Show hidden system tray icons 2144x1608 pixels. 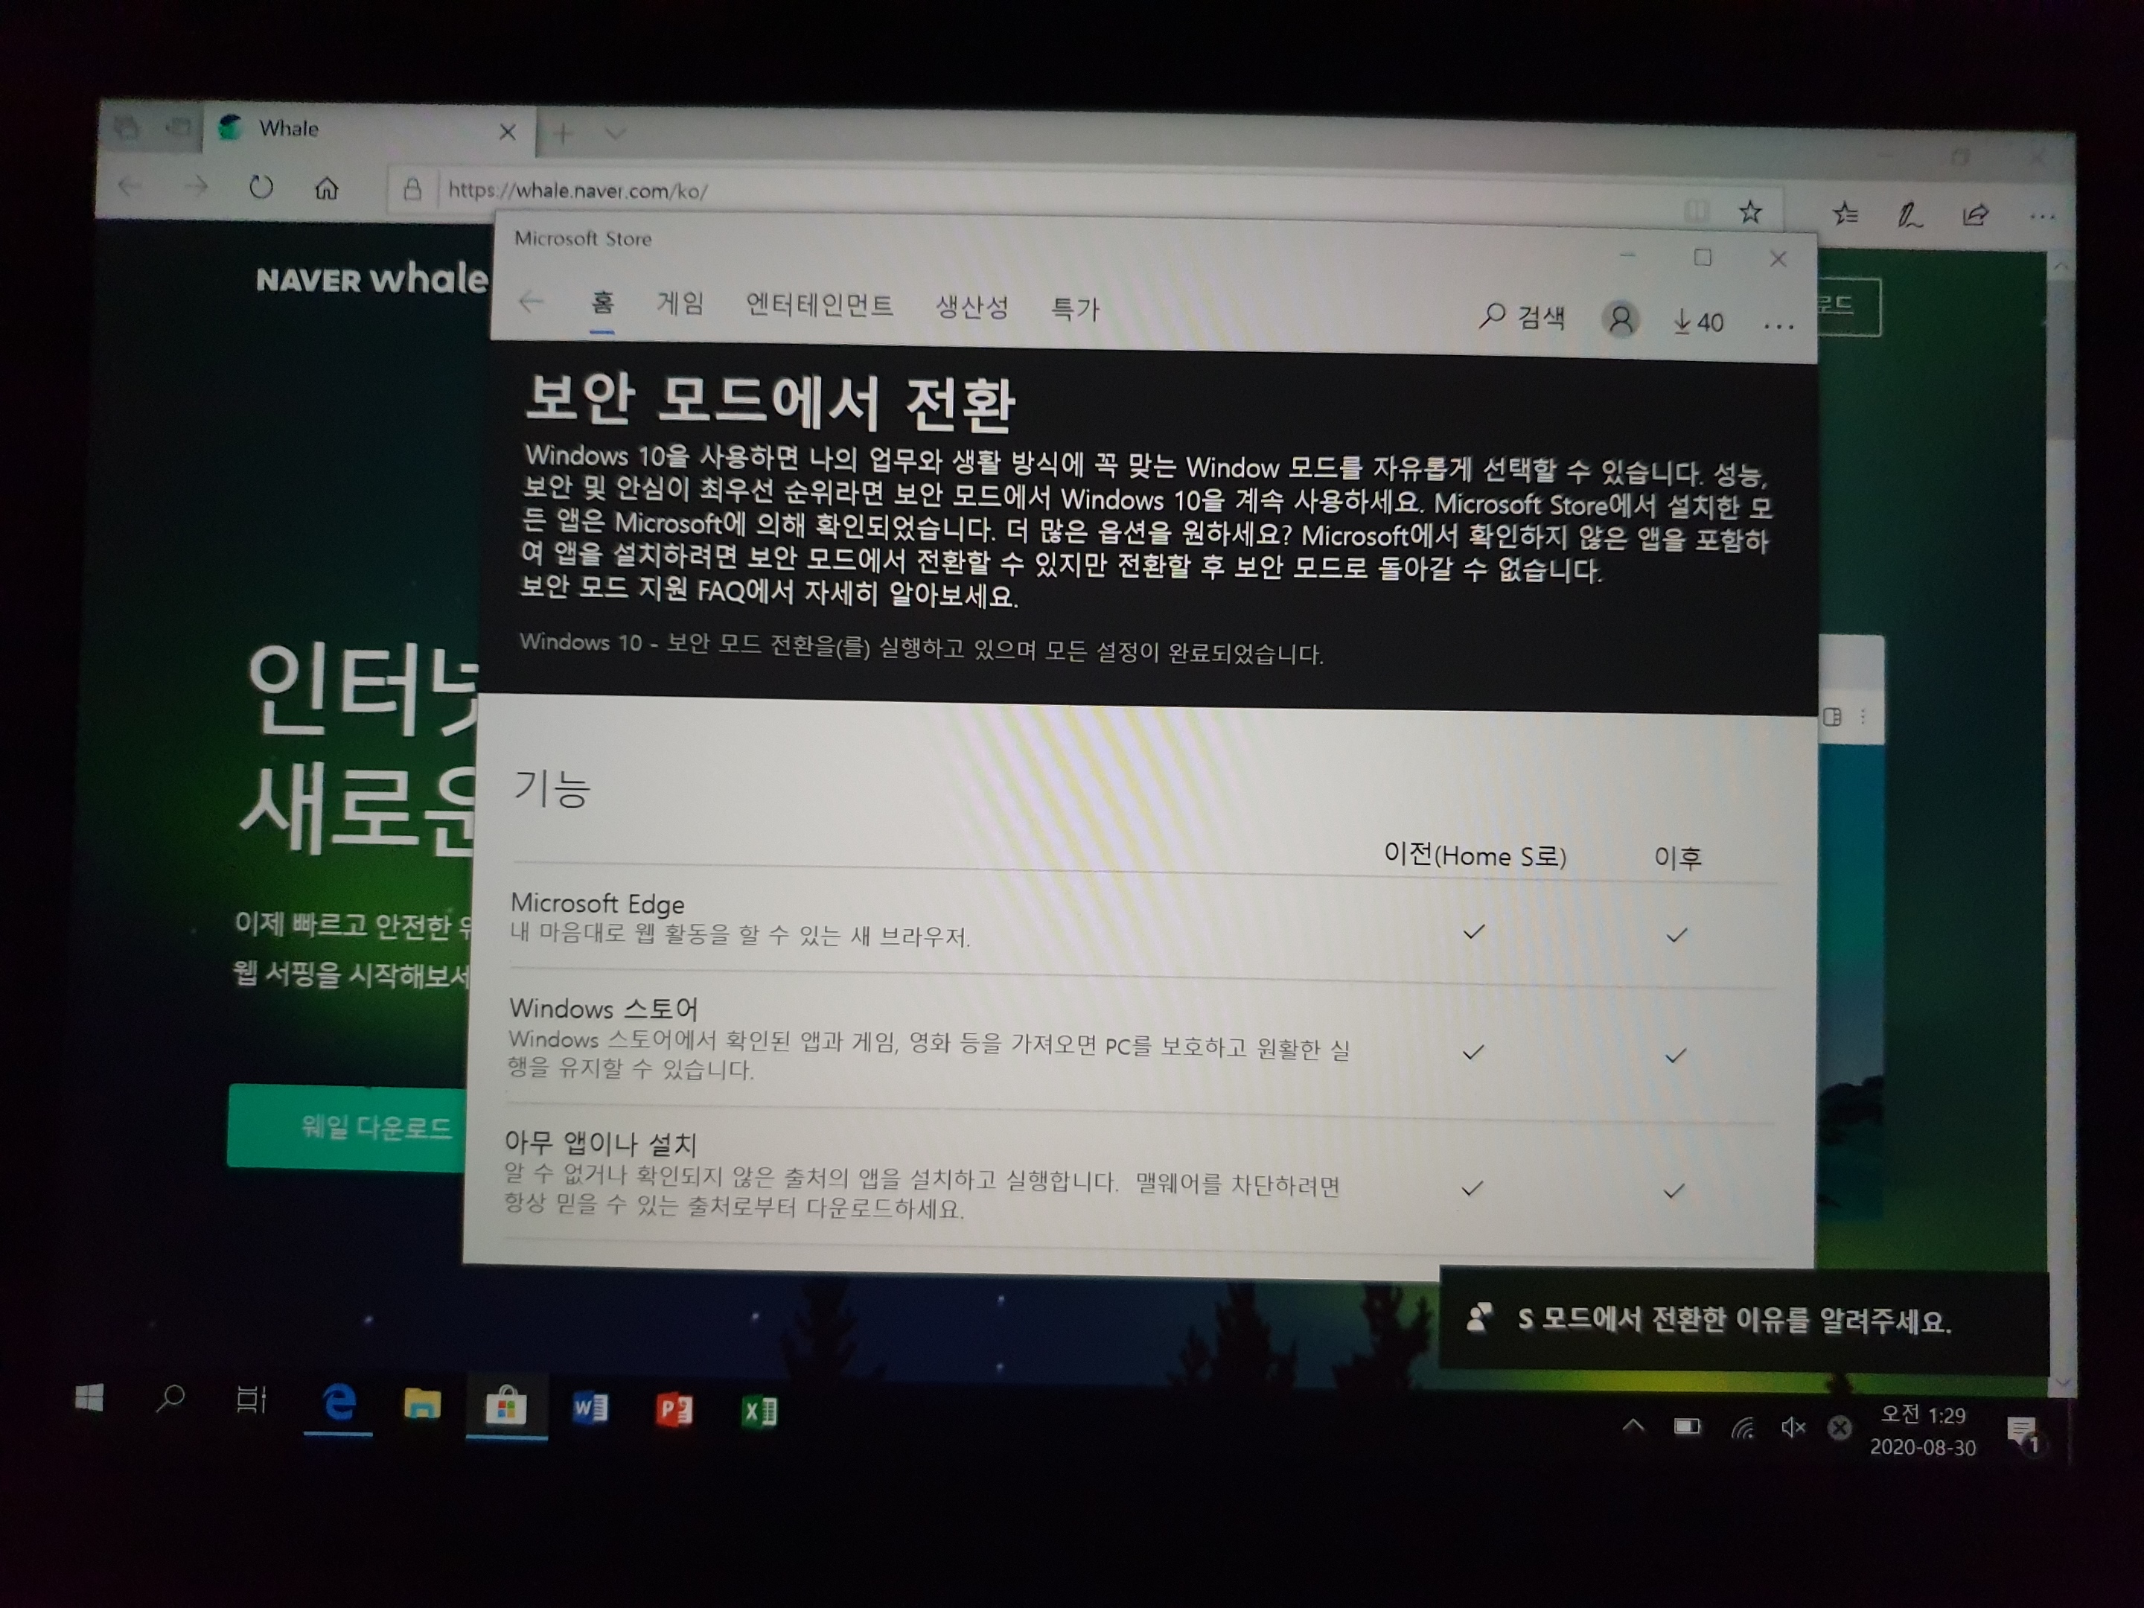[1633, 1425]
